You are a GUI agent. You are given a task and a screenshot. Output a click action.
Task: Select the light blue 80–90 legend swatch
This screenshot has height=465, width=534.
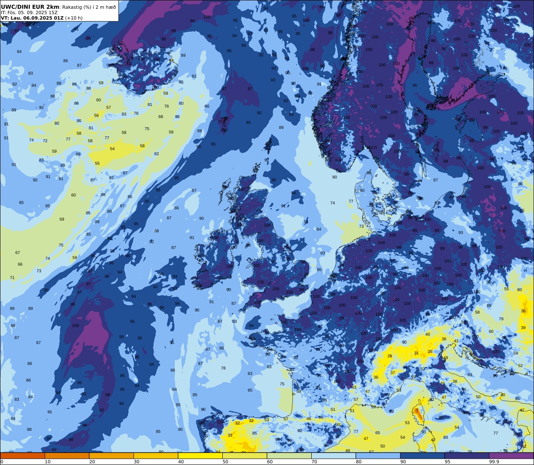[378, 456]
